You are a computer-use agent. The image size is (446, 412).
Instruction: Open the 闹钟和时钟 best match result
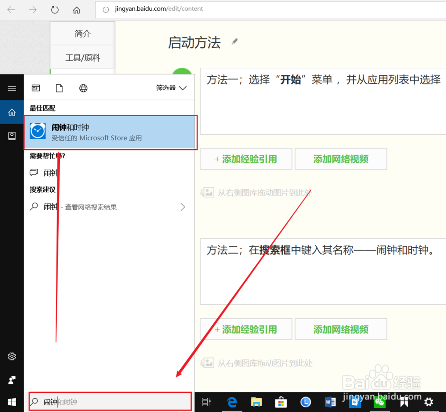point(110,133)
